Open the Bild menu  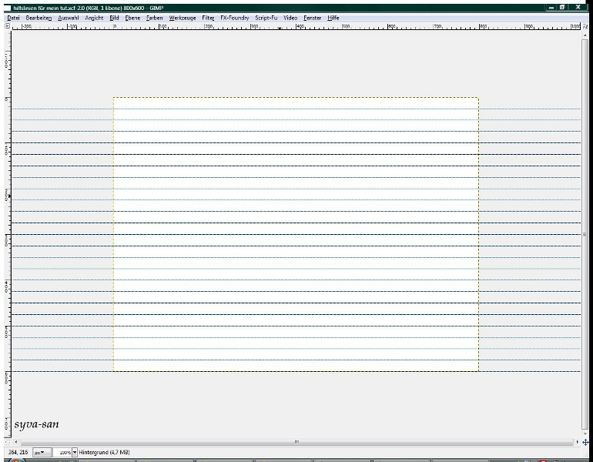[x=114, y=18]
